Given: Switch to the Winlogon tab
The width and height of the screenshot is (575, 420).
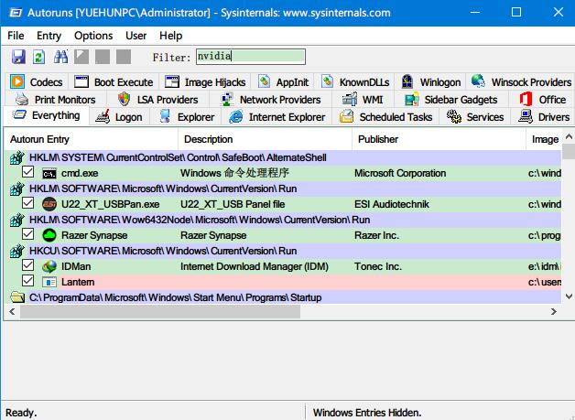Looking at the screenshot, I should click(x=431, y=81).
